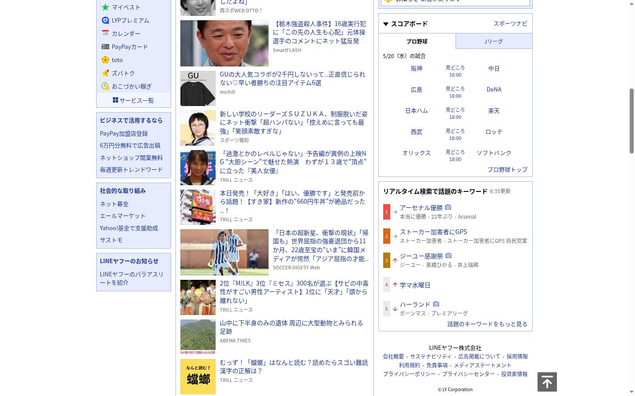Open the ストーカー加害者にGPS keyword

coord(433,232)
